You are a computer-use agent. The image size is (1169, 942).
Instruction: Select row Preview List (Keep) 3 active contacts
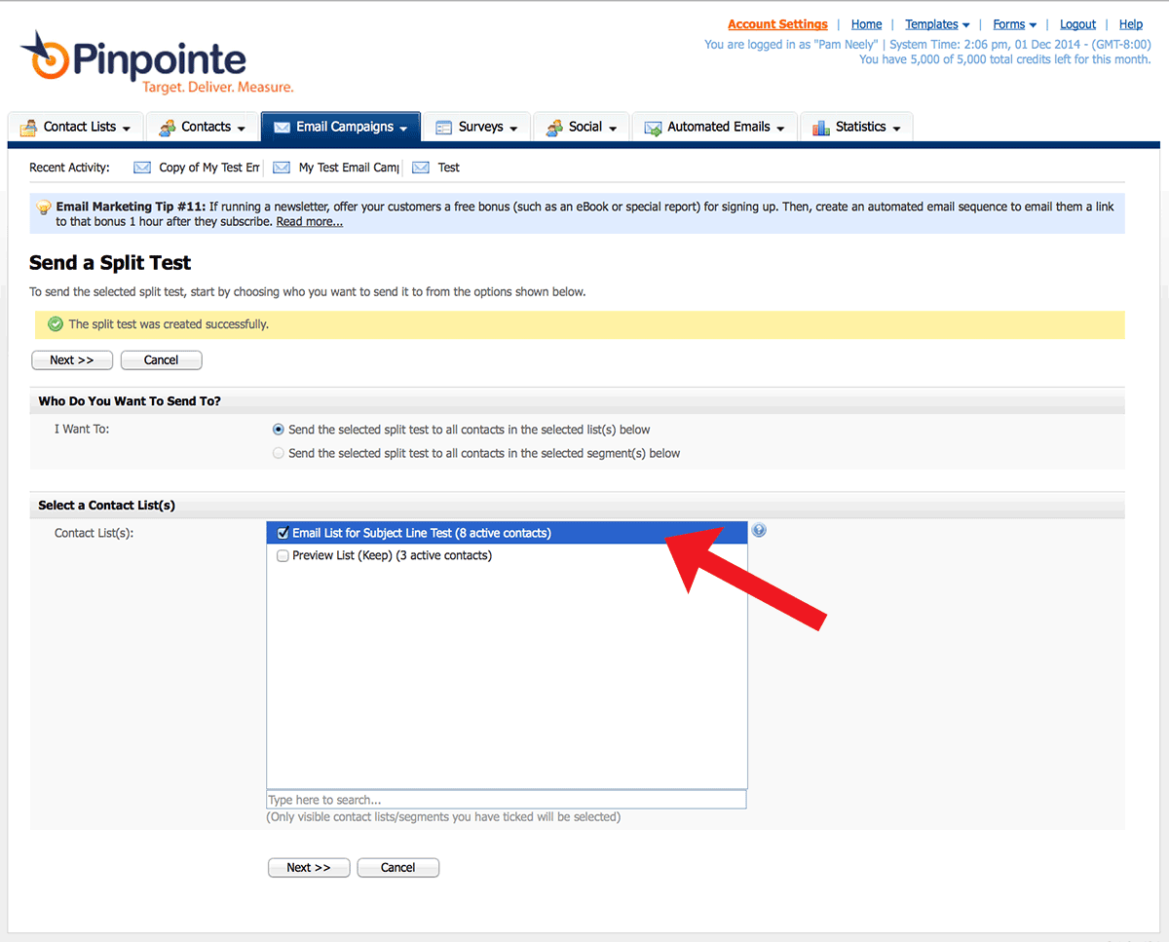(x=507, y=556)
